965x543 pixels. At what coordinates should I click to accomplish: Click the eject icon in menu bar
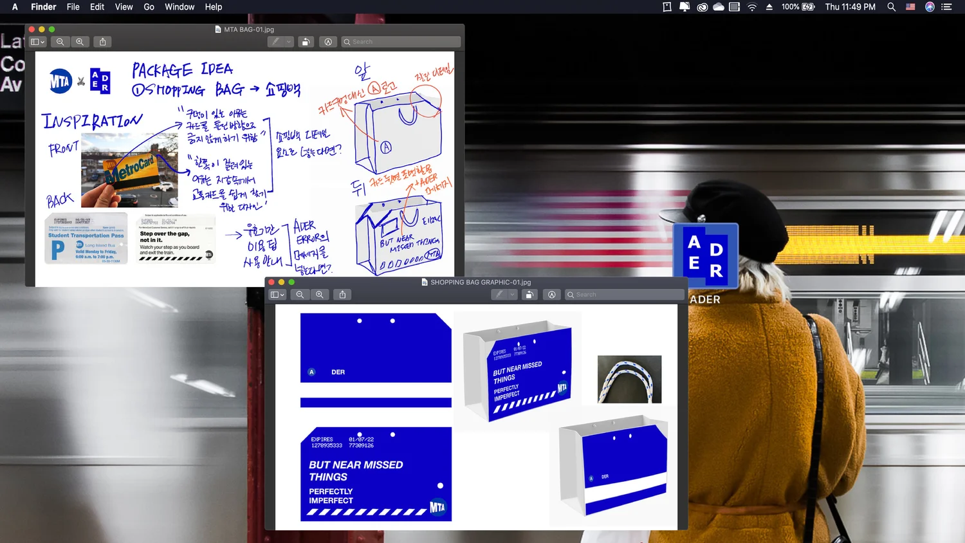point(769,7)
